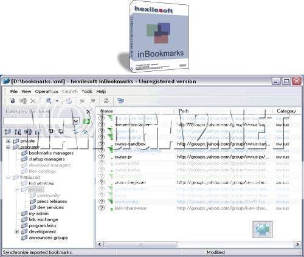304x257 pixels.
Task: Select the hexilesoft category
Action: [x=30, y=177]
